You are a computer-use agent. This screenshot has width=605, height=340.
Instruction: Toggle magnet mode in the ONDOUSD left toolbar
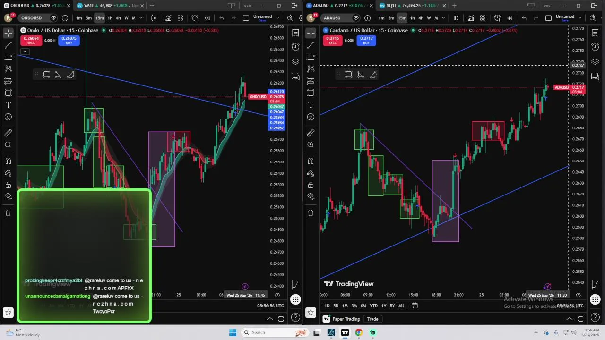(8, 161)
